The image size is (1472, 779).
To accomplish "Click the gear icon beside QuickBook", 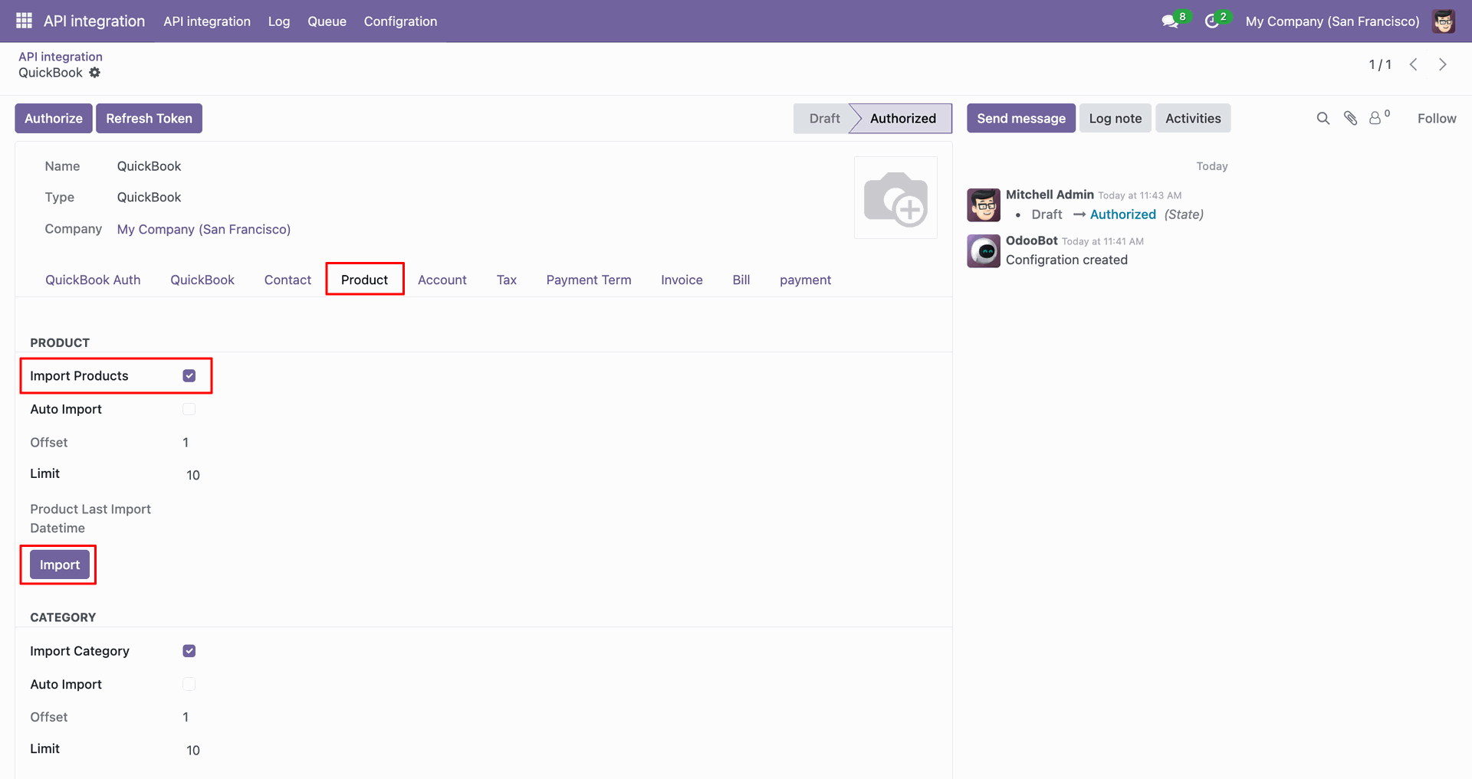I will pos(95,73).
